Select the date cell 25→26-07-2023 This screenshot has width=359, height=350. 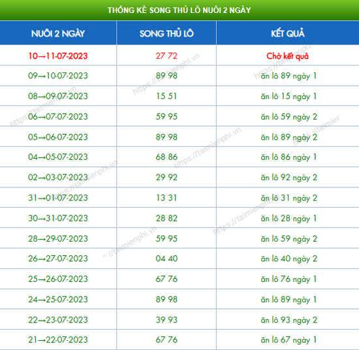[58, 279]
